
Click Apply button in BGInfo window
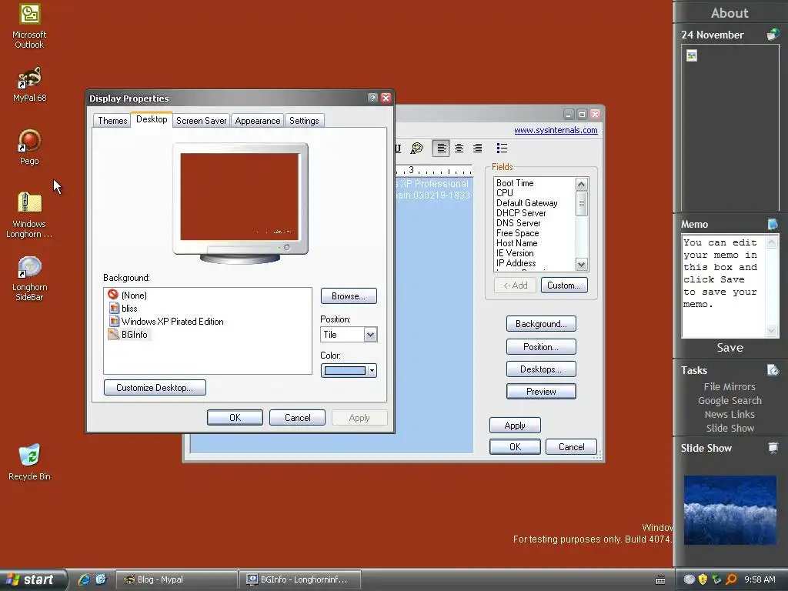tap(515, 425)
